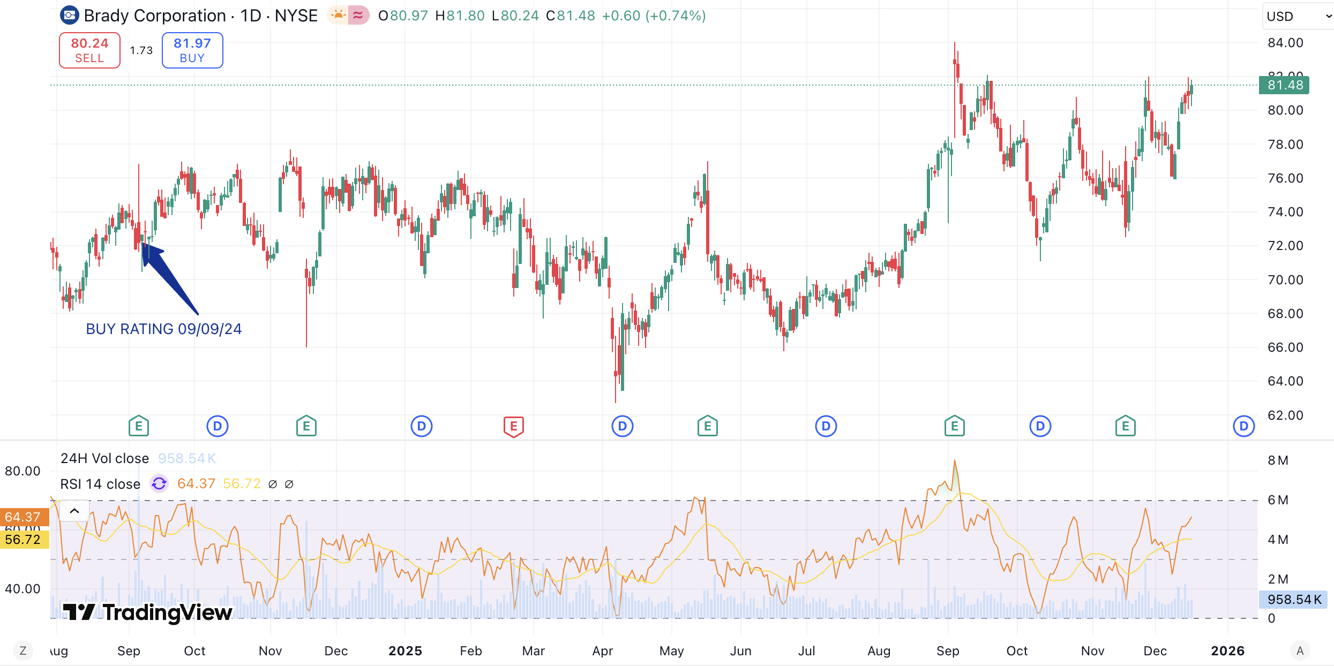
Task: Select the RSI 14 close indicator label
Action: point(100,484)
